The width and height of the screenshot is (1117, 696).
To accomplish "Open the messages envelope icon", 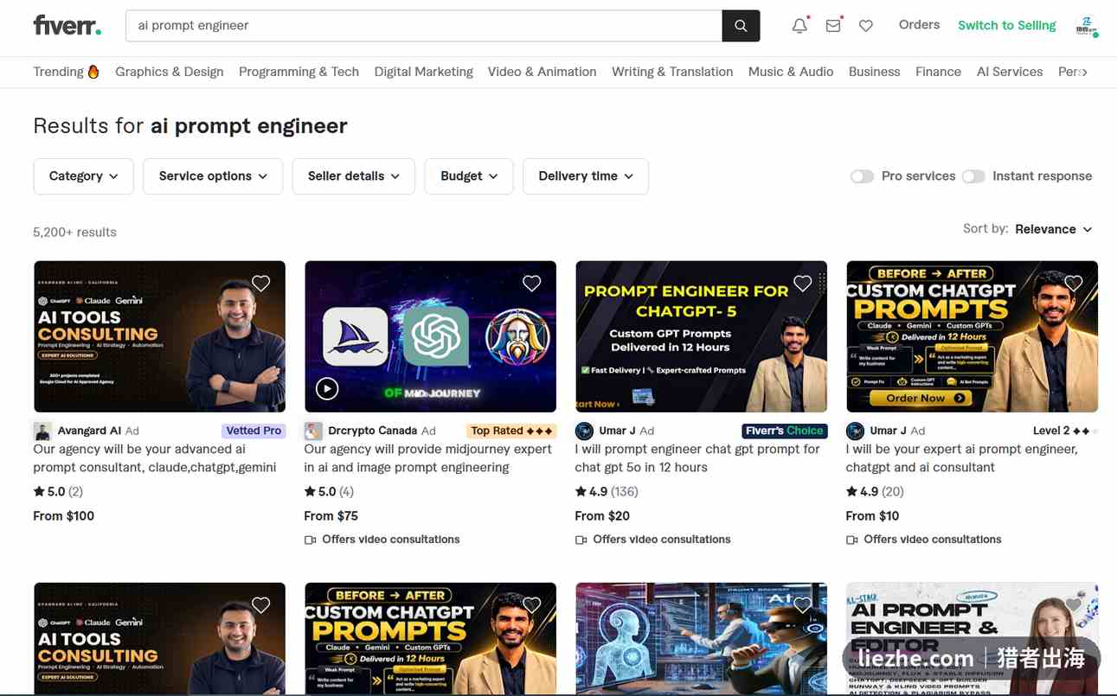I will [x=833, y=26].
